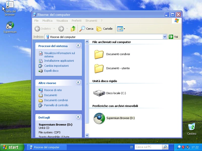This screenshot has width=202, height=151.
Task: Select the Installazione applicazioni icon
Action: pyautogui.click(x=41, y=61)
